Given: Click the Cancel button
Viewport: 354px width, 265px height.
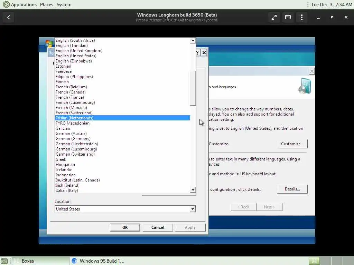Looking at the screenshot, I should click(x=158, y=227).
